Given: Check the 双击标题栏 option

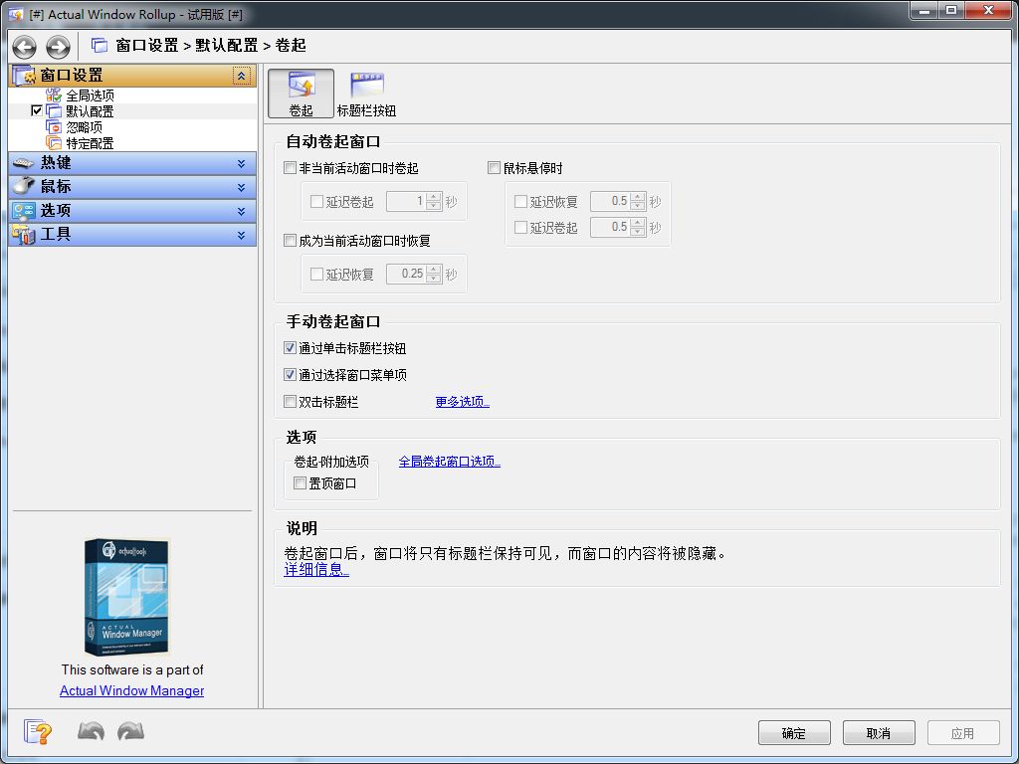Looking at the screenshot, I should 291,402.
